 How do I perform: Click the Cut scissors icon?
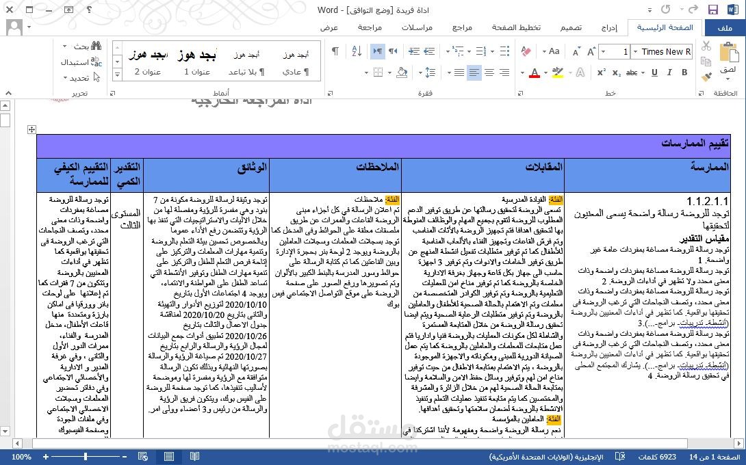tap(706, 46)
